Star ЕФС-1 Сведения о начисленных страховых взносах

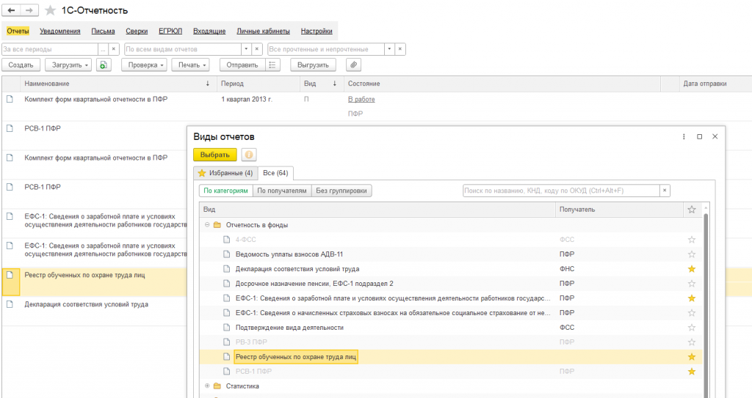pos(692,313)
